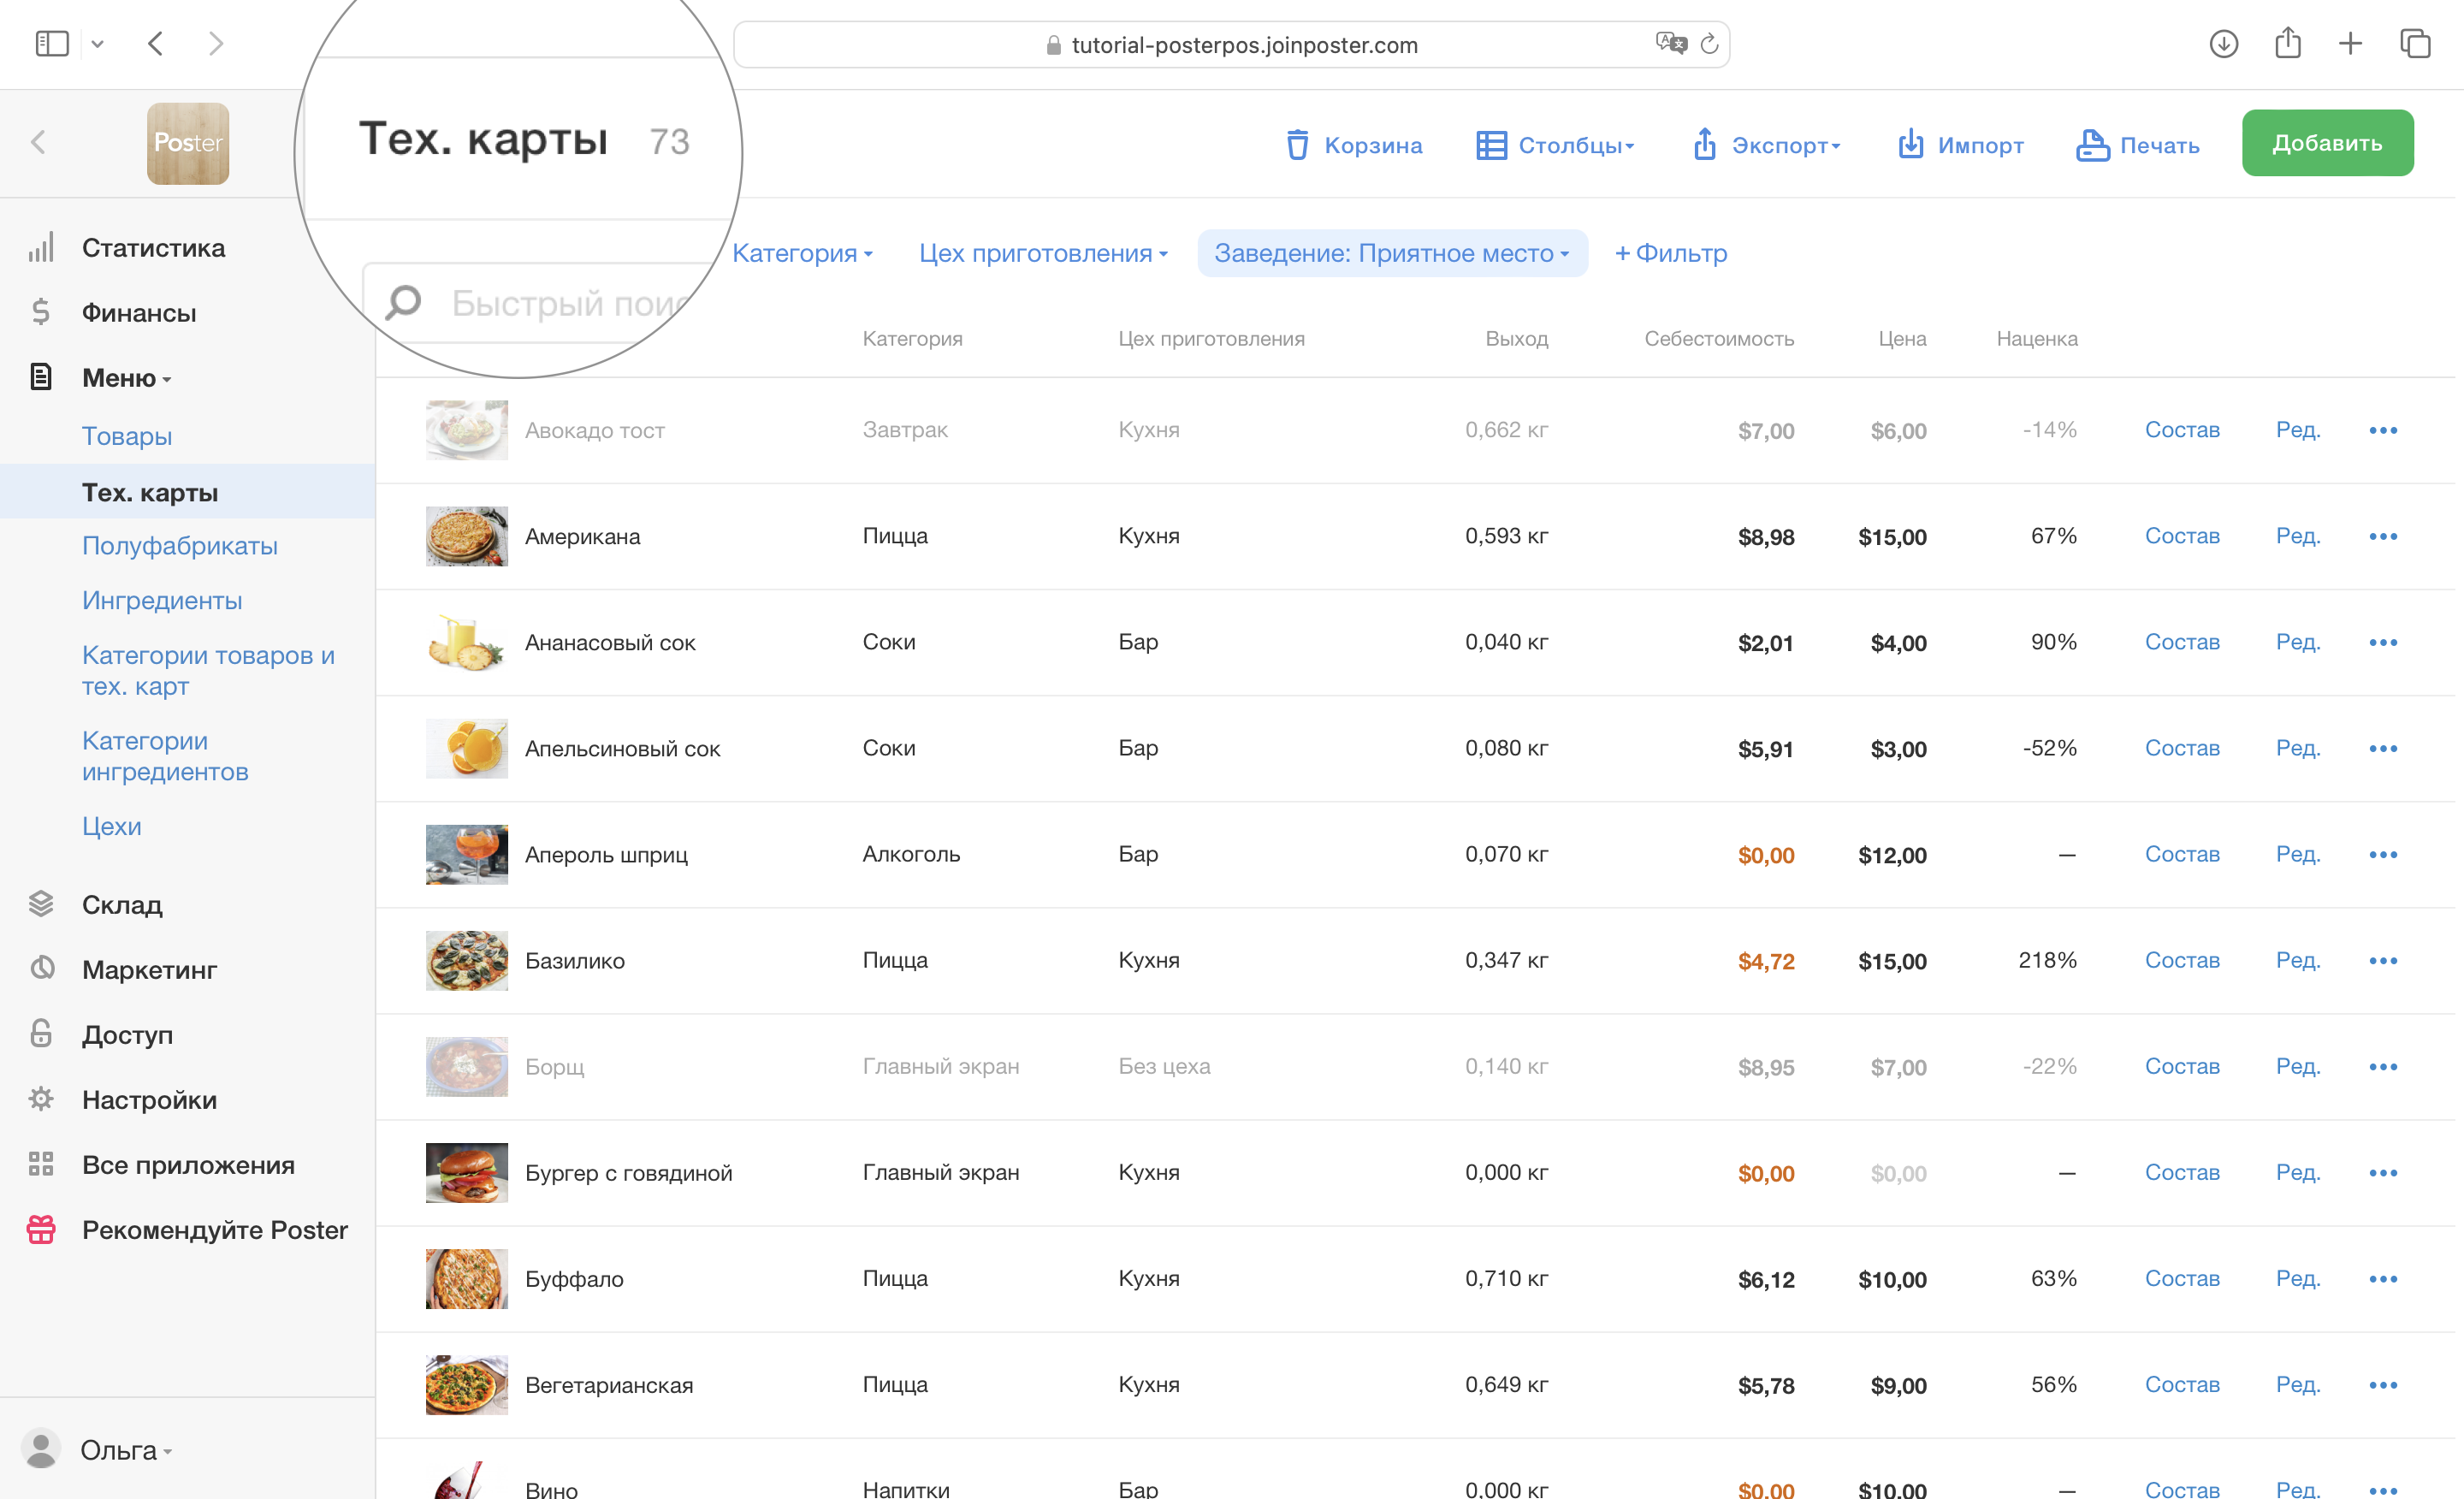Open the Корзина trash icon
The width and height of the screenshot is (2464, 1499).
pyautogui.click(x=1297, y=145)
